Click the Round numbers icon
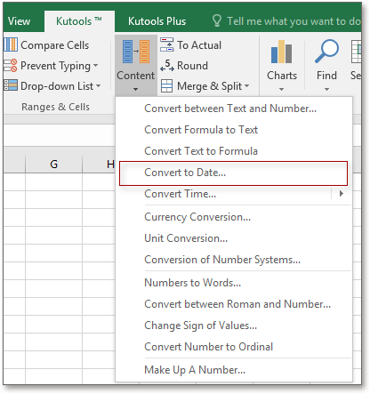 pos(167,66)
